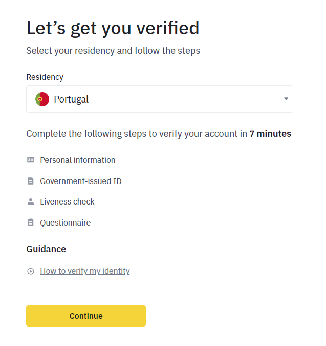The height and width of the screenshot is (346, 326).
Task: Click the 'Guidance' section heading
Action: [x=46, y=249]
